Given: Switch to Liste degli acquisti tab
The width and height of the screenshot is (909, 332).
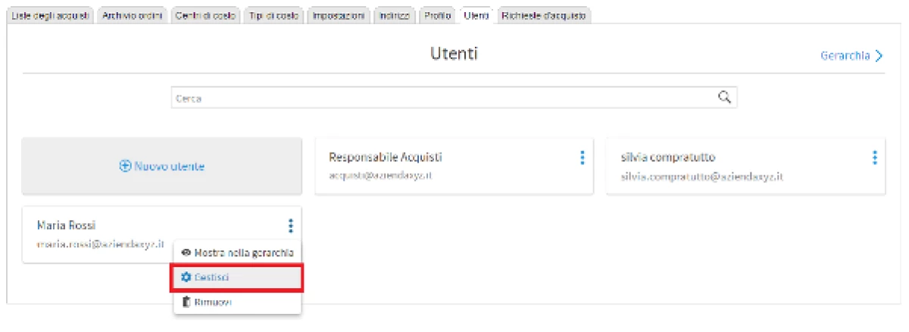Looking at the screenshot, I should click(50, 16).
